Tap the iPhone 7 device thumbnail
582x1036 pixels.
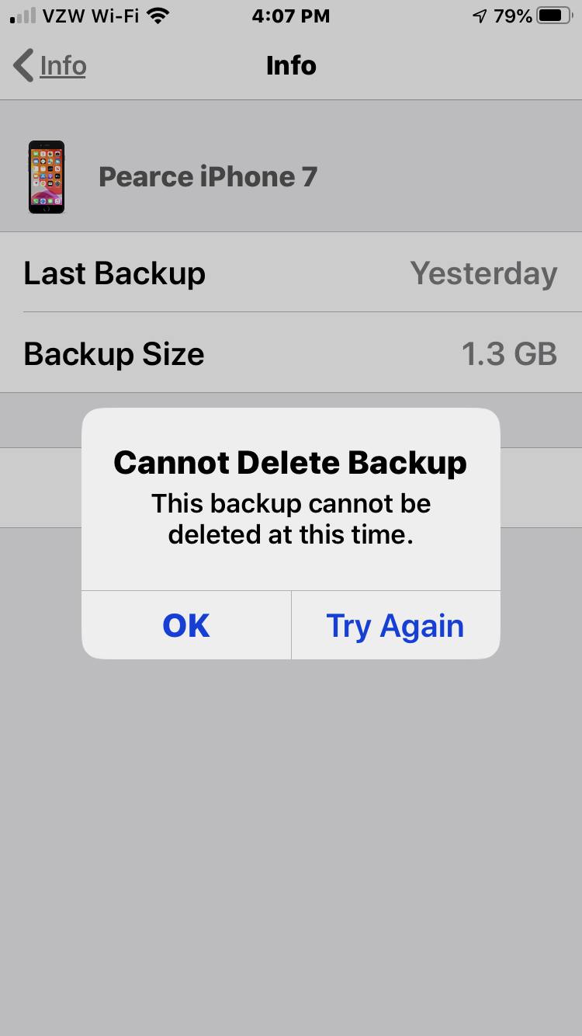[47, 177]
